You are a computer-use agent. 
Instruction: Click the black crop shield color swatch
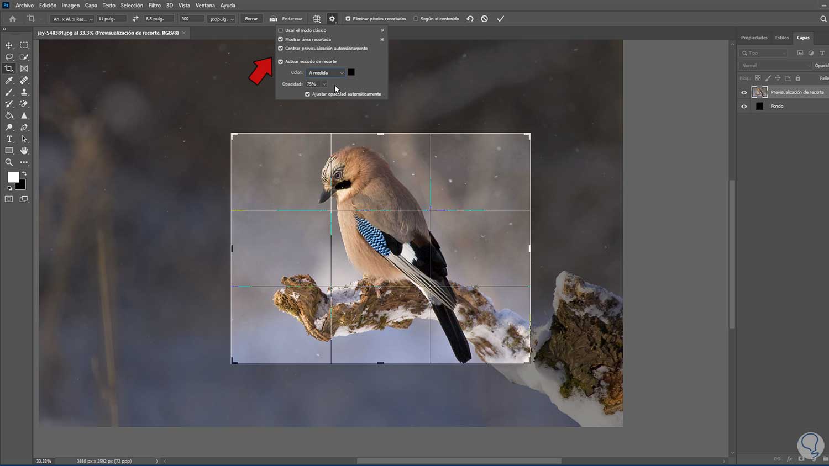351,72
